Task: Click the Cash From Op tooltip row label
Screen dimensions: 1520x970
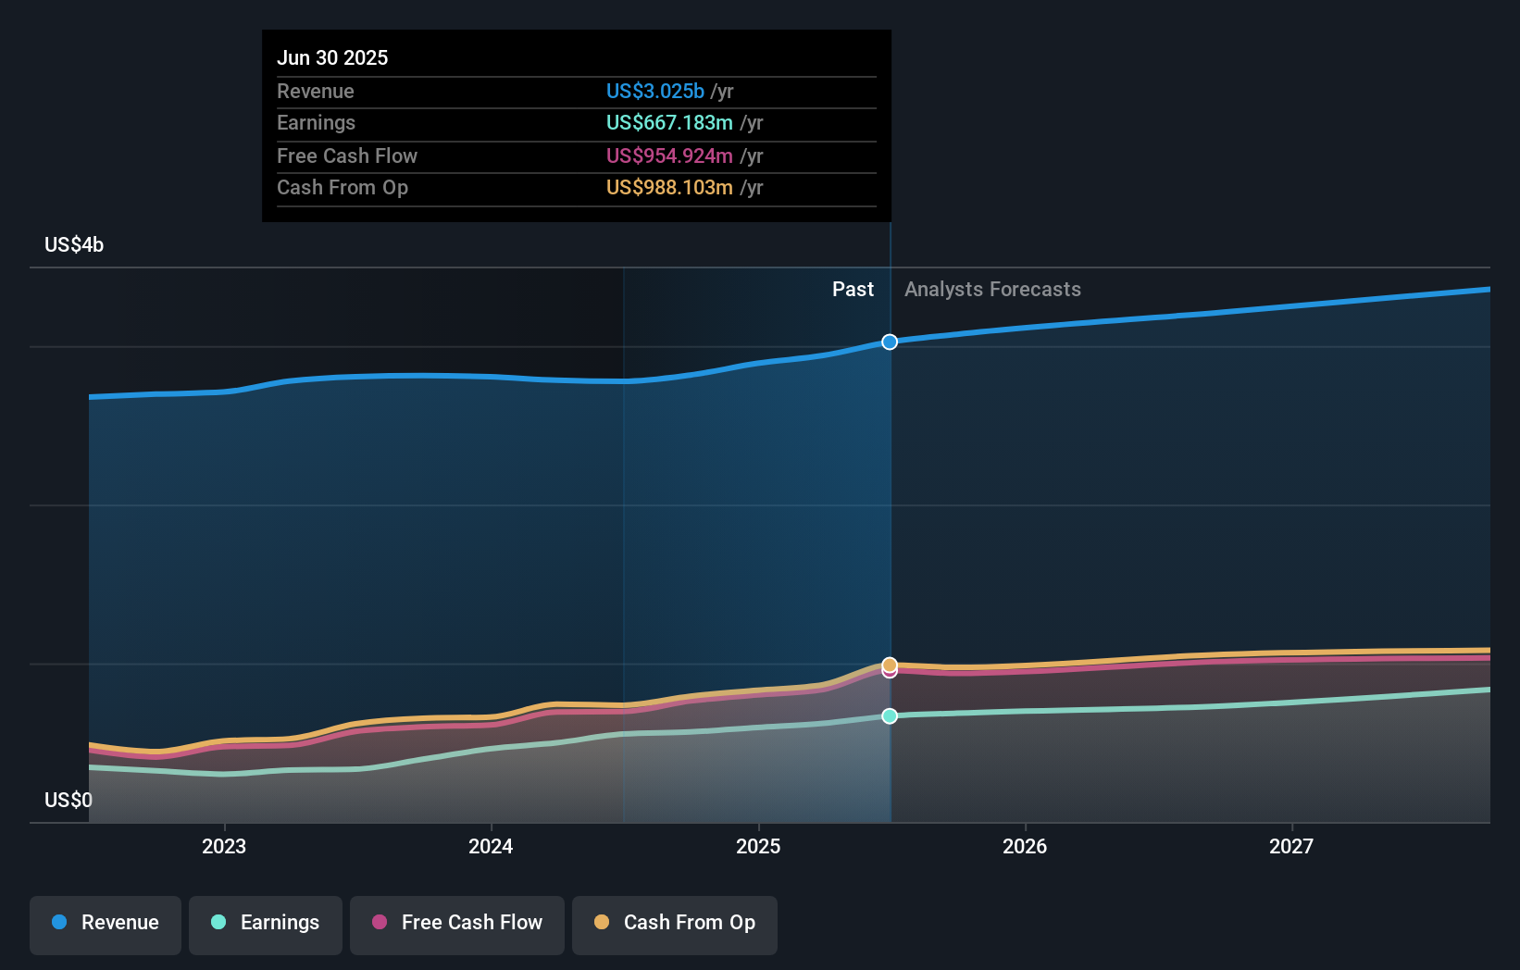Action: point(343,188)
